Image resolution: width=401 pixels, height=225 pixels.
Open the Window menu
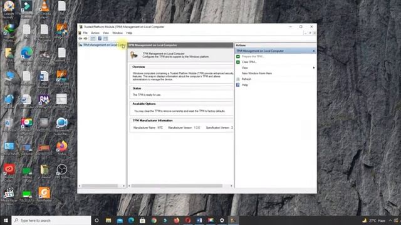117,33
